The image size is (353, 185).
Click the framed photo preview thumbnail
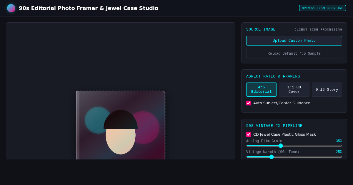(121, 125)
